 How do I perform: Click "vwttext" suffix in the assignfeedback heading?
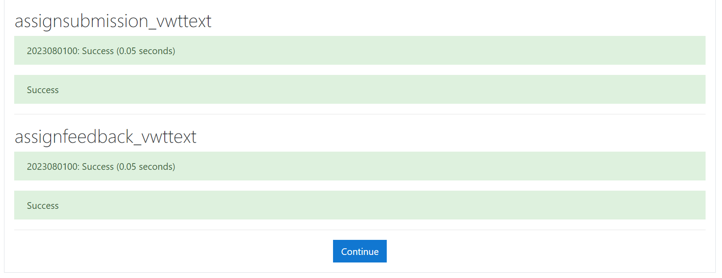pyautogui.click(x=169, y=137)
